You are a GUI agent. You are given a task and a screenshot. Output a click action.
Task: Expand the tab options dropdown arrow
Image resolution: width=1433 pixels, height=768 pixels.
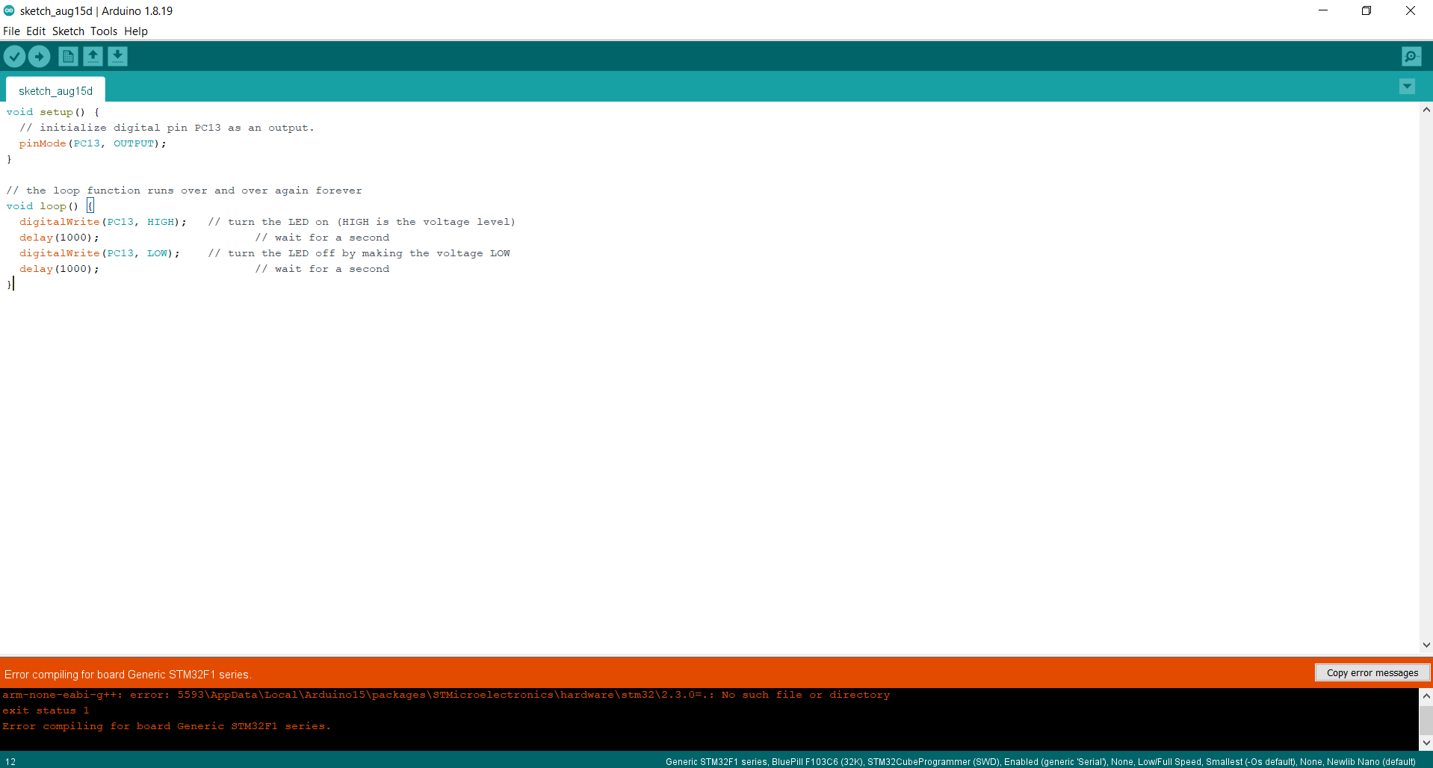(x=1407, y=87)
